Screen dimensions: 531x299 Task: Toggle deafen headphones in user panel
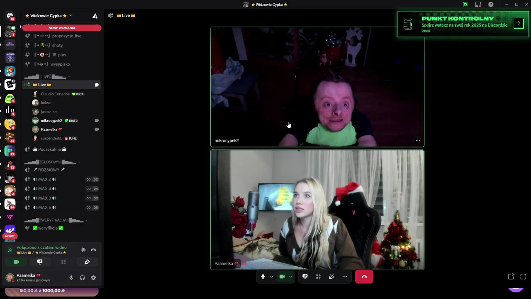click(82, 278)
